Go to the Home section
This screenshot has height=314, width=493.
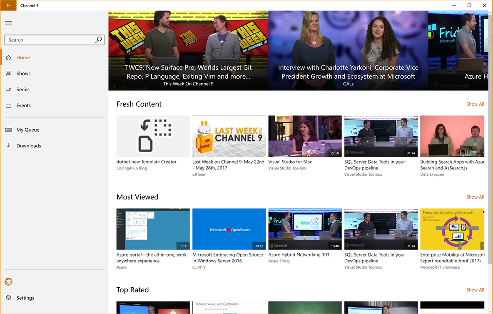(23, 57)
